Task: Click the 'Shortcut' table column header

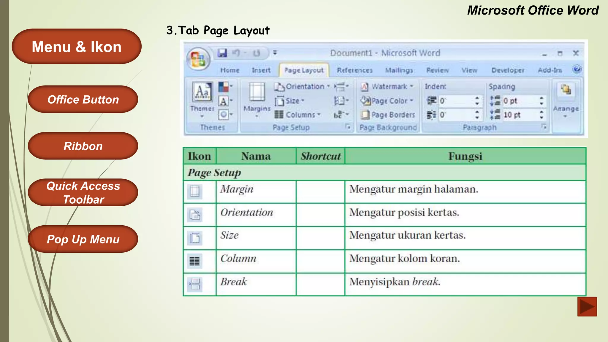Action: pos(321,156)
